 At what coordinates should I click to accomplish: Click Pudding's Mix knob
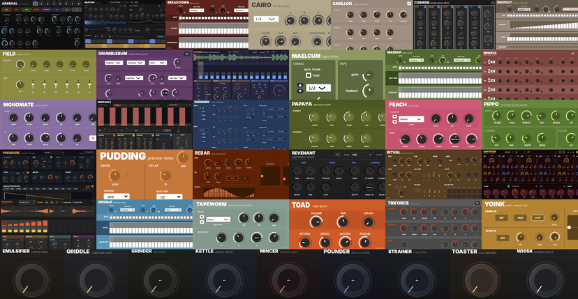click(x=183, y=158)
